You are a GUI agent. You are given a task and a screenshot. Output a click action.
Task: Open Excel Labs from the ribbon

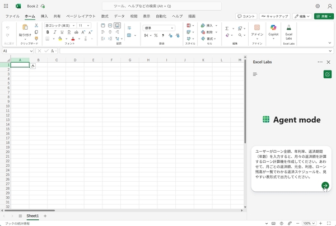pos(289,30)
